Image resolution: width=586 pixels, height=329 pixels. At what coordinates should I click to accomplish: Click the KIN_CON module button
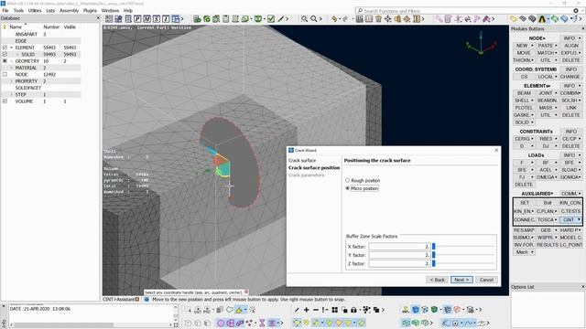pos(570,203)
